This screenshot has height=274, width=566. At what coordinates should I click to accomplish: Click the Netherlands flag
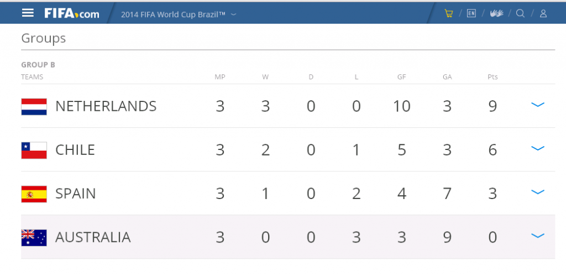pyautogui.click(x=34, y=106)
